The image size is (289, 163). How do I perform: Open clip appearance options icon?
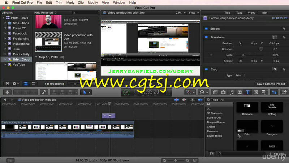[x=195, y=160]
